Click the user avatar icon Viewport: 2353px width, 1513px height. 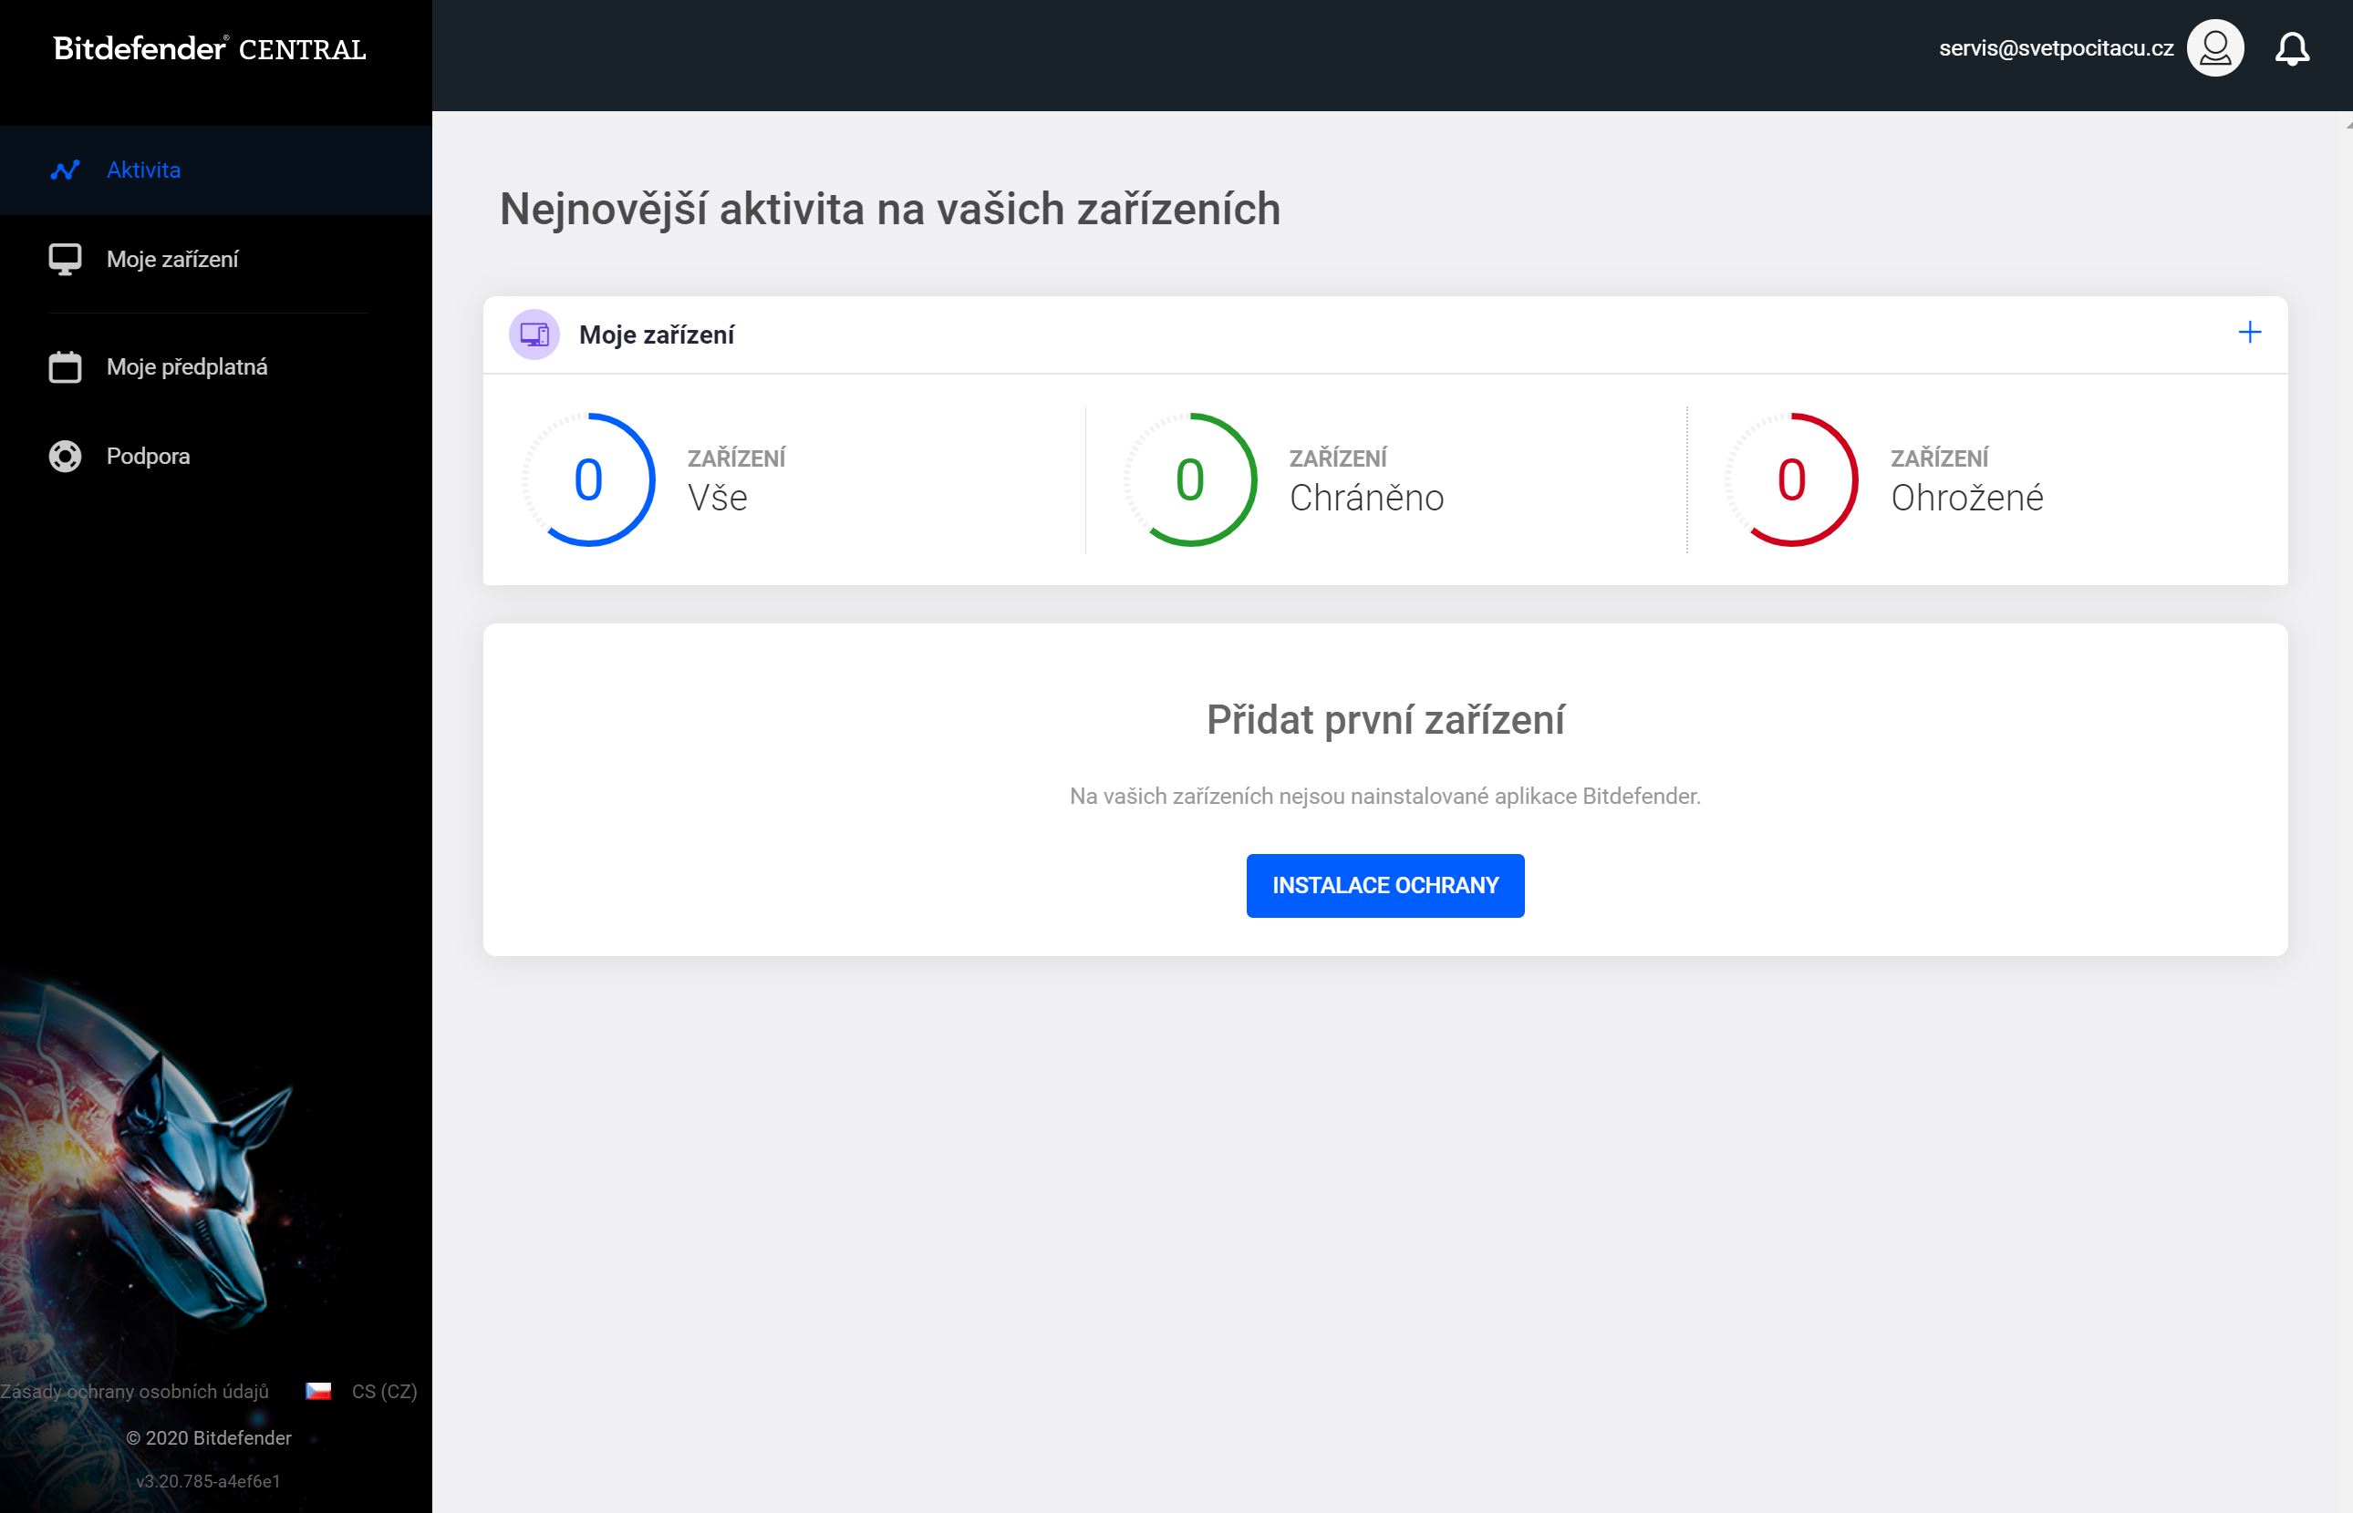[2214, 48]
